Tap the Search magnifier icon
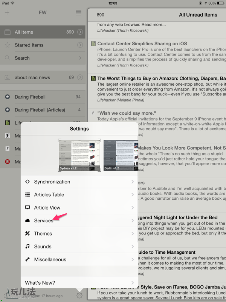The width and height of the screenshot is (226, 302). 7,58
